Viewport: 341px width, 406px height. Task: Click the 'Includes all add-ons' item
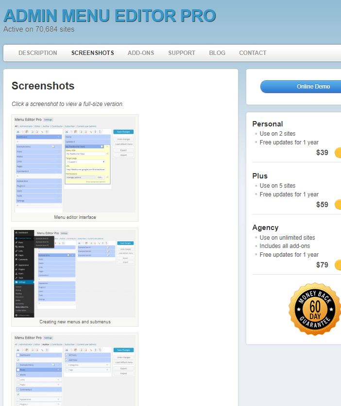click(x=285, y=246)
